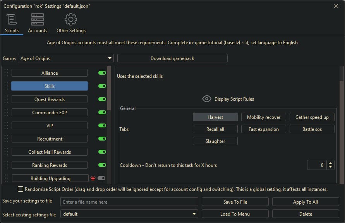
Task: Select the Scripts book icon
Action: pyautogui.click(x=11, y=19)
